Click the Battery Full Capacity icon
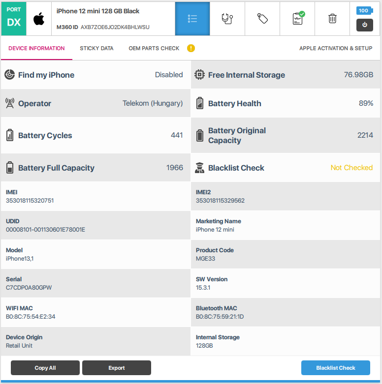The height and width of the screenshot is (384, 382). click(10, 168)
